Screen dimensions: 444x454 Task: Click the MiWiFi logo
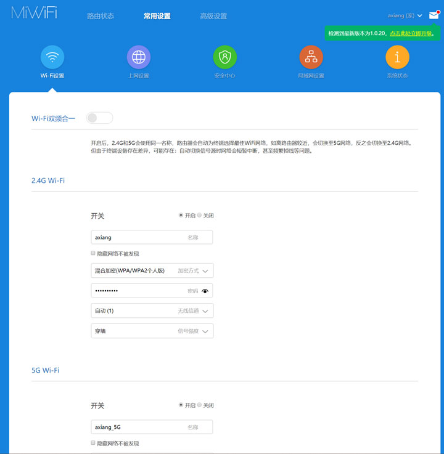[34, 13]
